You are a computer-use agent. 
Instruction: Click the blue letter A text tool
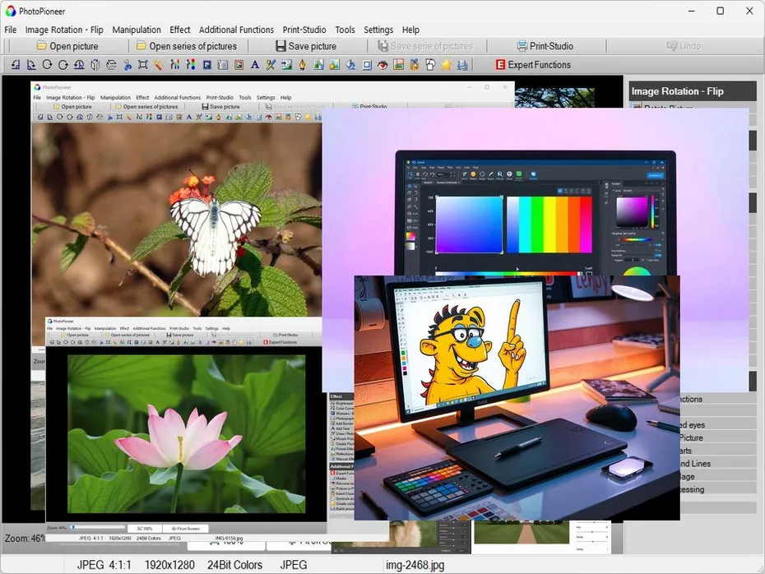click(x=254, y=65)
